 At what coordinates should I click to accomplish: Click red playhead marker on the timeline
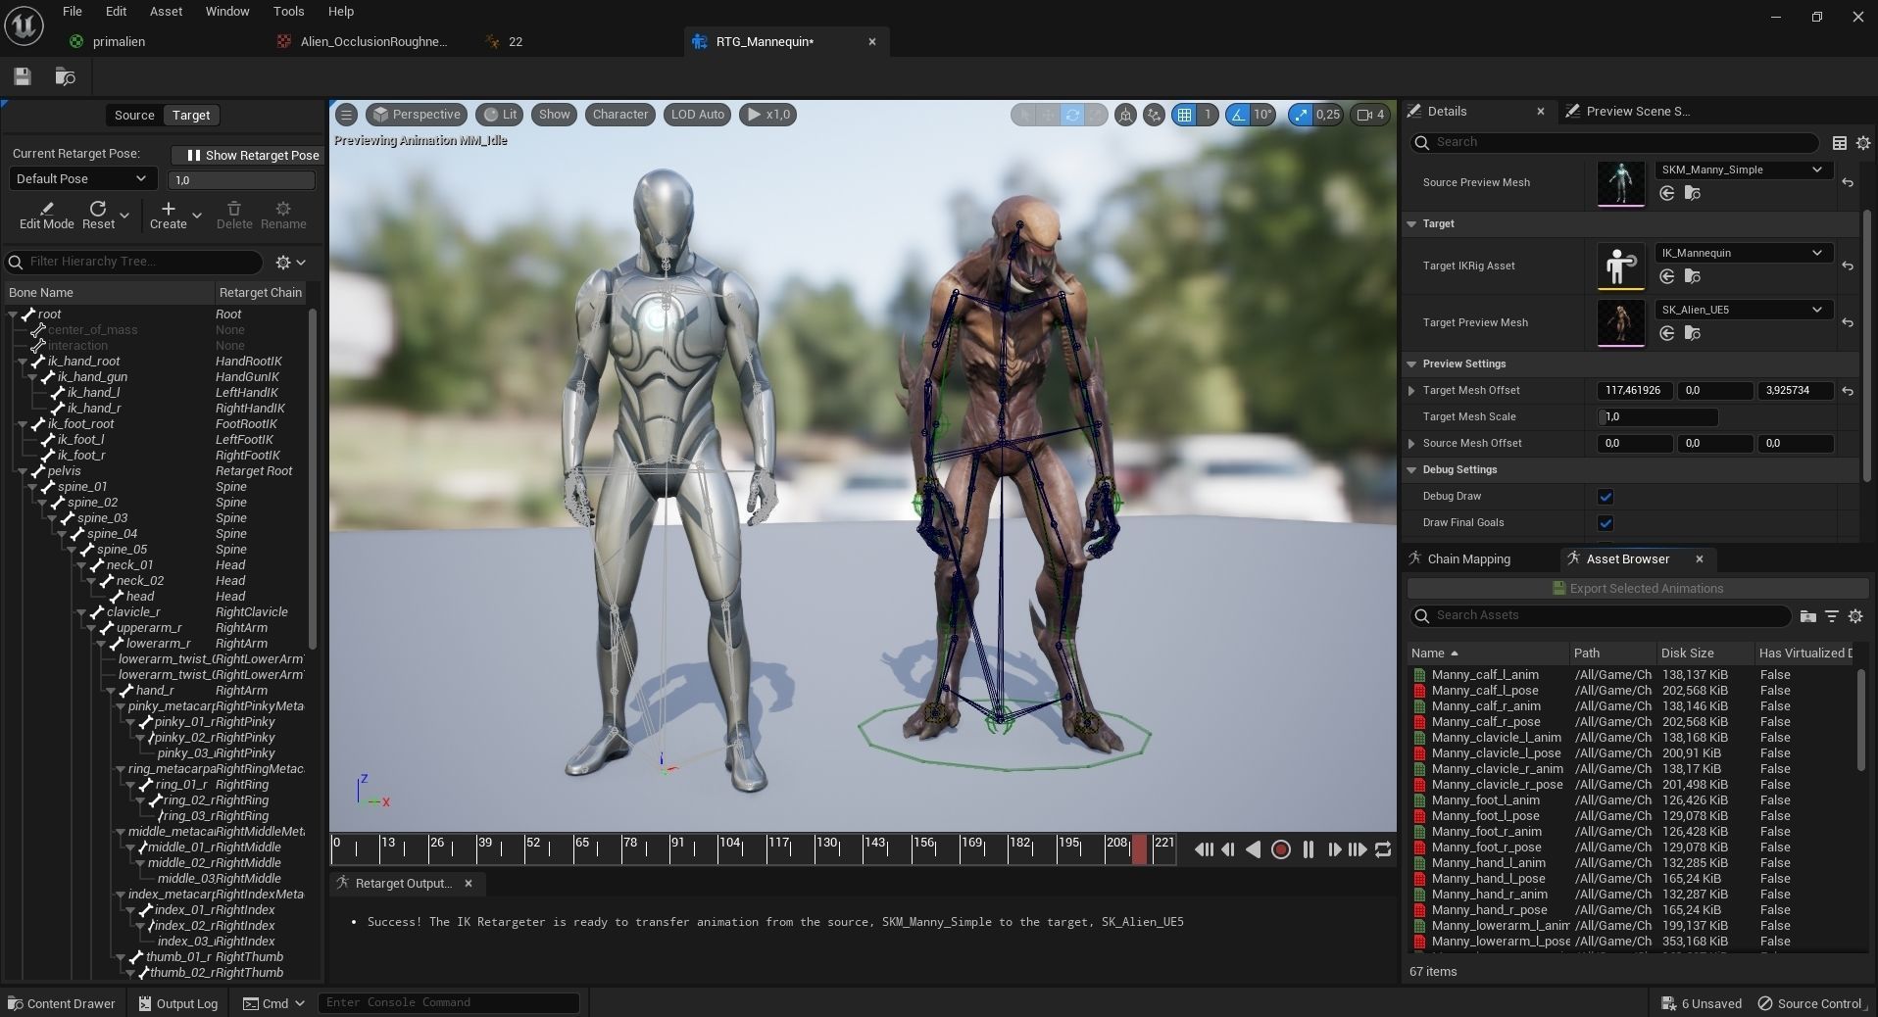[x=1139, y=849]
